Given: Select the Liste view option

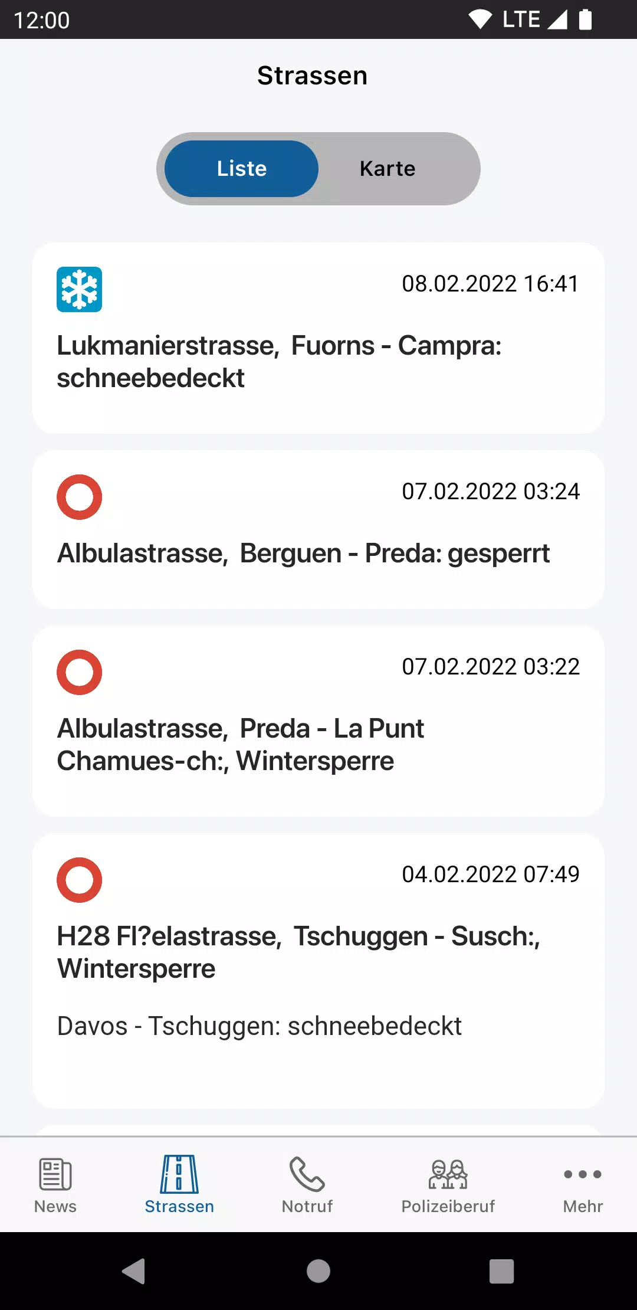Looking at the screenshot, I should [242, 169].
